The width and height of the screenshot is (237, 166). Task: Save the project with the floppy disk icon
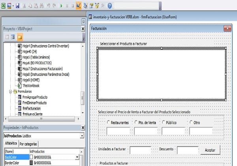[x=18, y=6]
